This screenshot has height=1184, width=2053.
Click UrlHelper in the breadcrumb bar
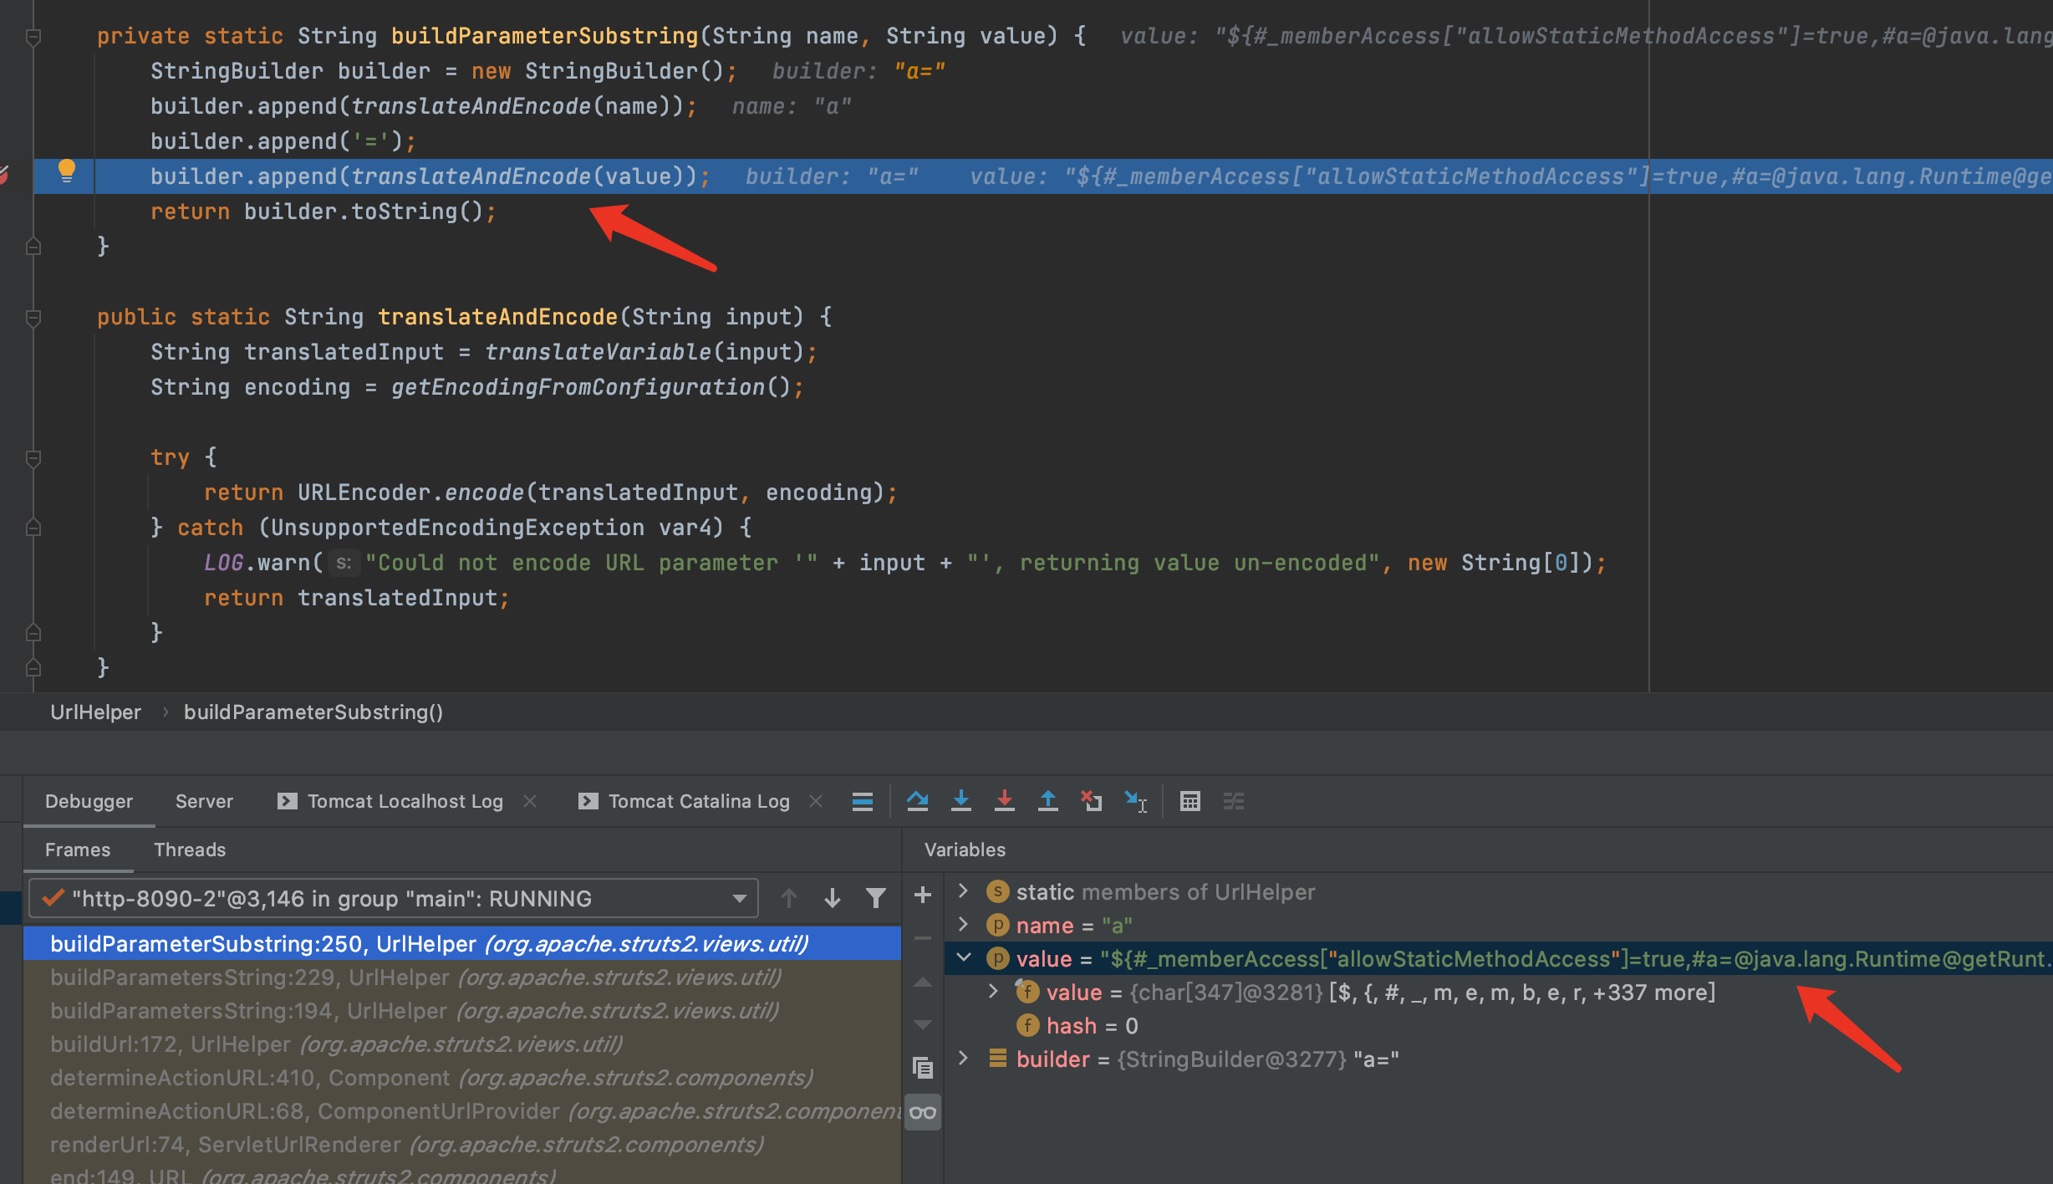95,712
